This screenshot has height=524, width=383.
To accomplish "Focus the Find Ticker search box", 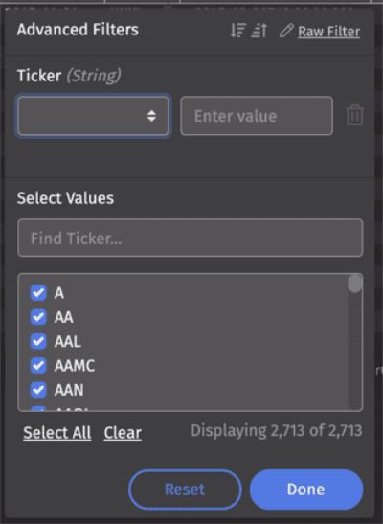I will (x=190, y=238).
